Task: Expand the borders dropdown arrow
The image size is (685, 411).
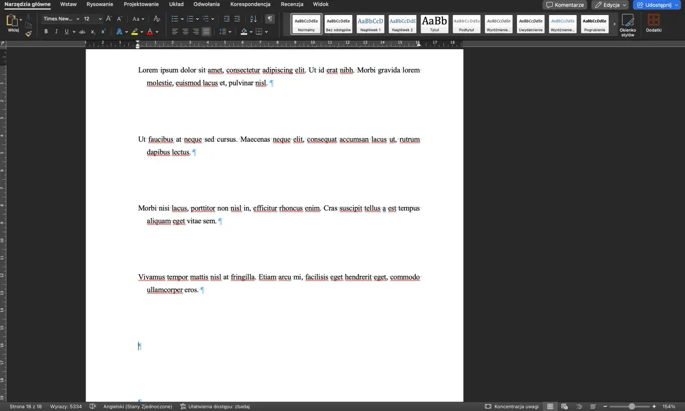Action: click(x=266, y=32)
